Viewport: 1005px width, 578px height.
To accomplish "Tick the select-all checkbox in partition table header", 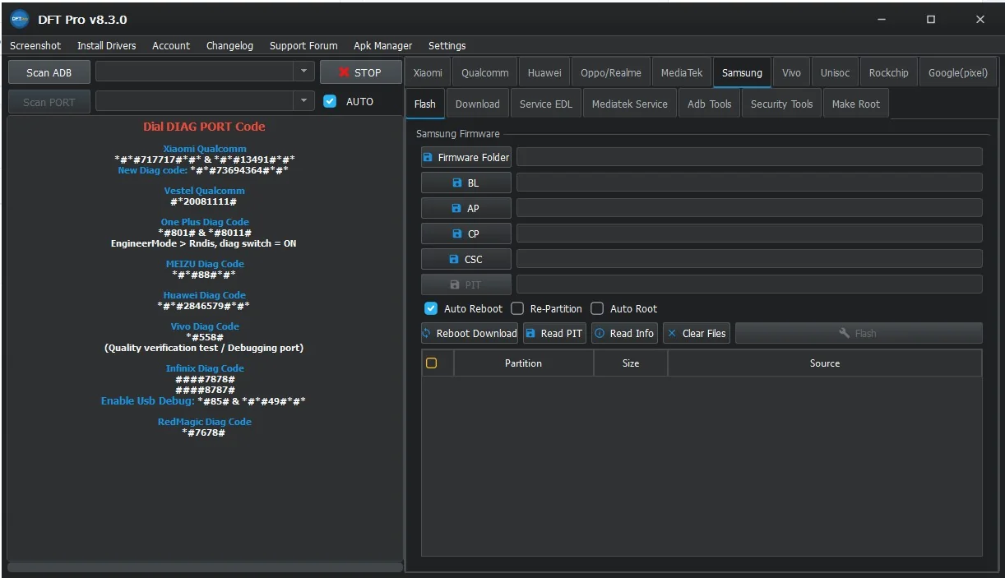I will (x=432, y=363).
